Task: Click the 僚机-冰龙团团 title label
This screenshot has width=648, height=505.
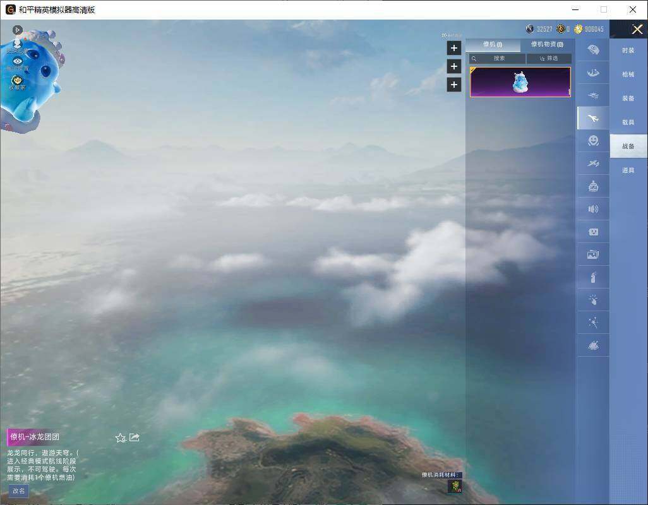Action: (35, 437)
